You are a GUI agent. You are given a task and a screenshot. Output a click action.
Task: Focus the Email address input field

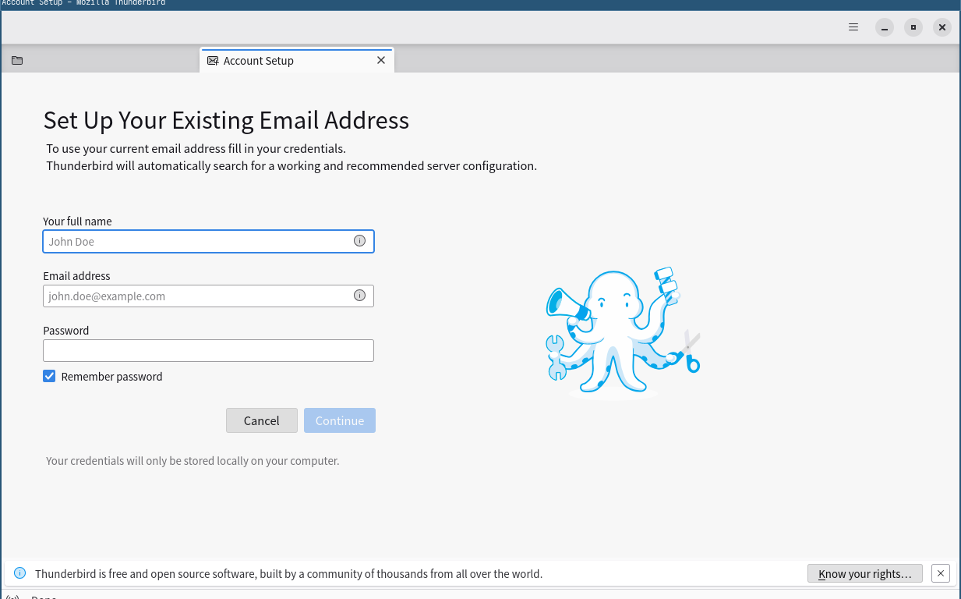[208, 296]
